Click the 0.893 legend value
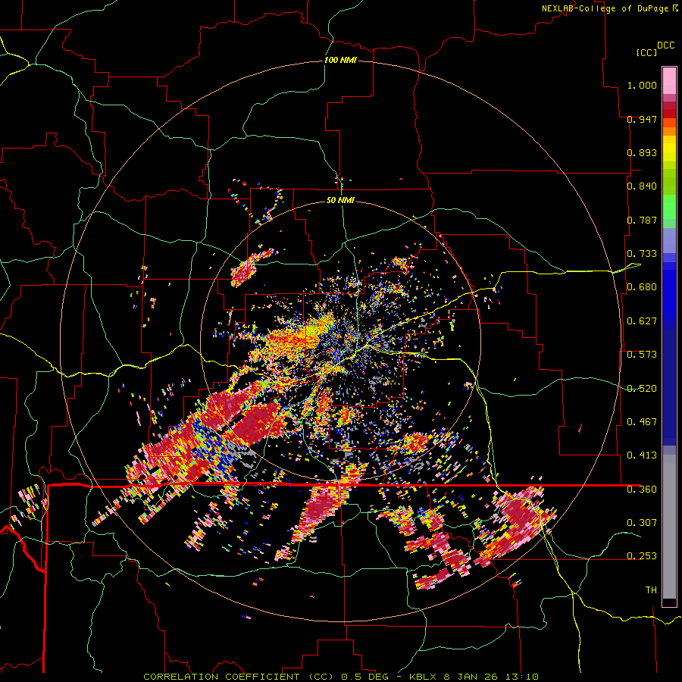The width and height of the screenshot is (682, 682). pyautogui.click(x=642, y=152)
